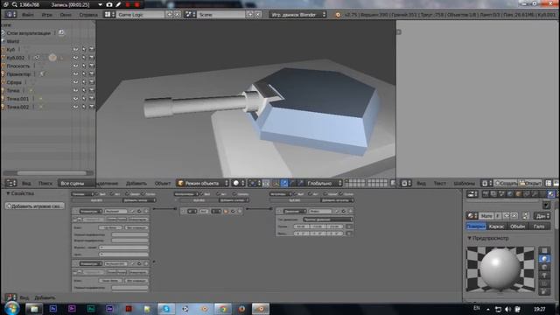Screen dimensions: 560x315
Task: Choose cube preview shape icon
Action: coord(544,267)
